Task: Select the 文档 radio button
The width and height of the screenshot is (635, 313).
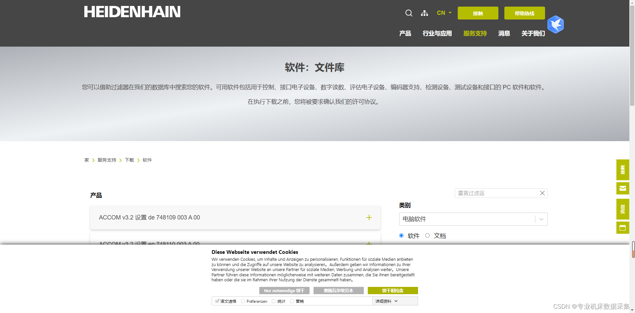Action: click(428, 236)
